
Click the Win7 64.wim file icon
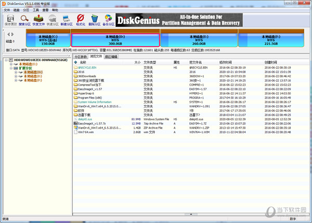coord(75,132)
